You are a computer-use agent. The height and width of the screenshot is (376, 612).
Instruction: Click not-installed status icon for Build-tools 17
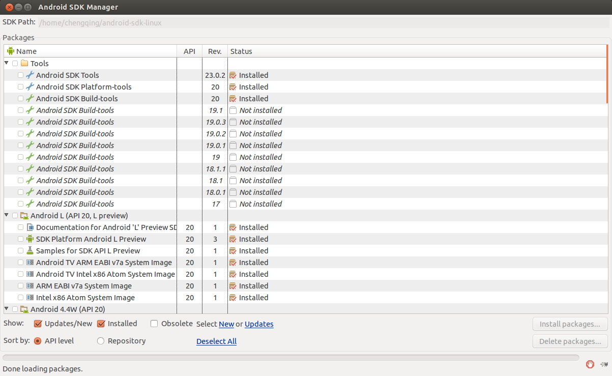point(233,204)
